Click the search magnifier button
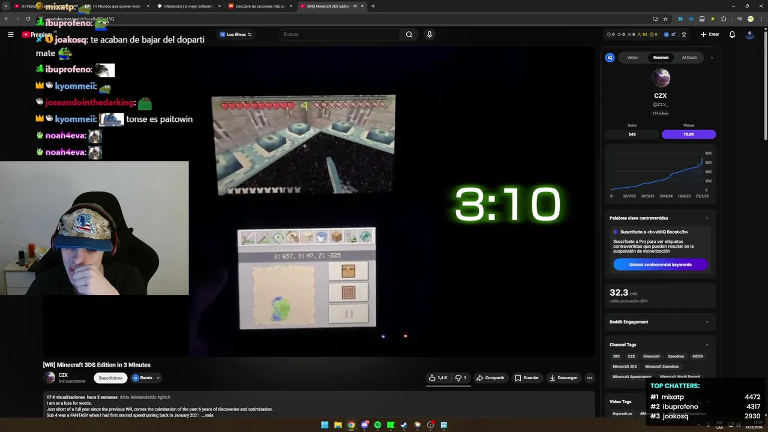The image size is (768, 432). click(x=409, y=34)
